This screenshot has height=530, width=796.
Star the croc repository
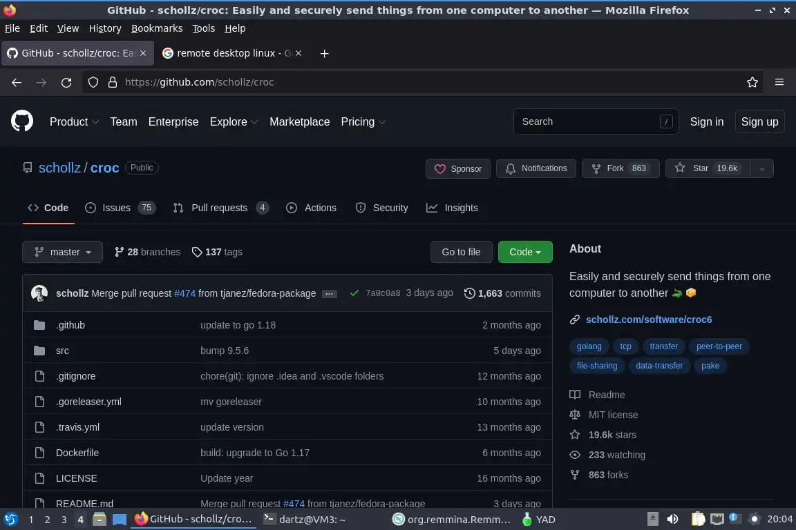point(708,168)
